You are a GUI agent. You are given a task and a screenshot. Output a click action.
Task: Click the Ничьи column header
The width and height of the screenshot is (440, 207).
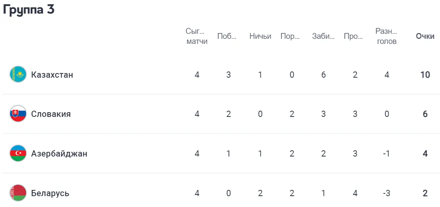[260, 37]
